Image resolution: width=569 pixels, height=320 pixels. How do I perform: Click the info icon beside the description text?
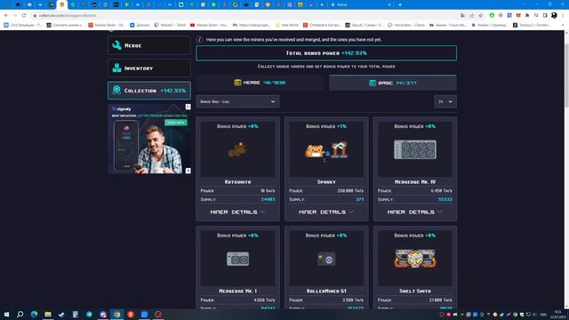(199, 39)
